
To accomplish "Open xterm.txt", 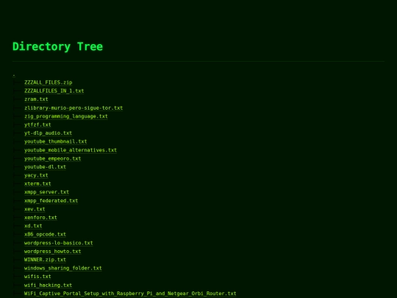I will coord(37,184).
